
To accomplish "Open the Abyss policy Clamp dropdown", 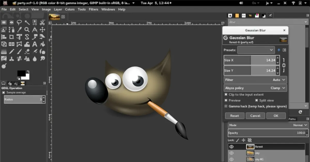I will coord(255,88).
